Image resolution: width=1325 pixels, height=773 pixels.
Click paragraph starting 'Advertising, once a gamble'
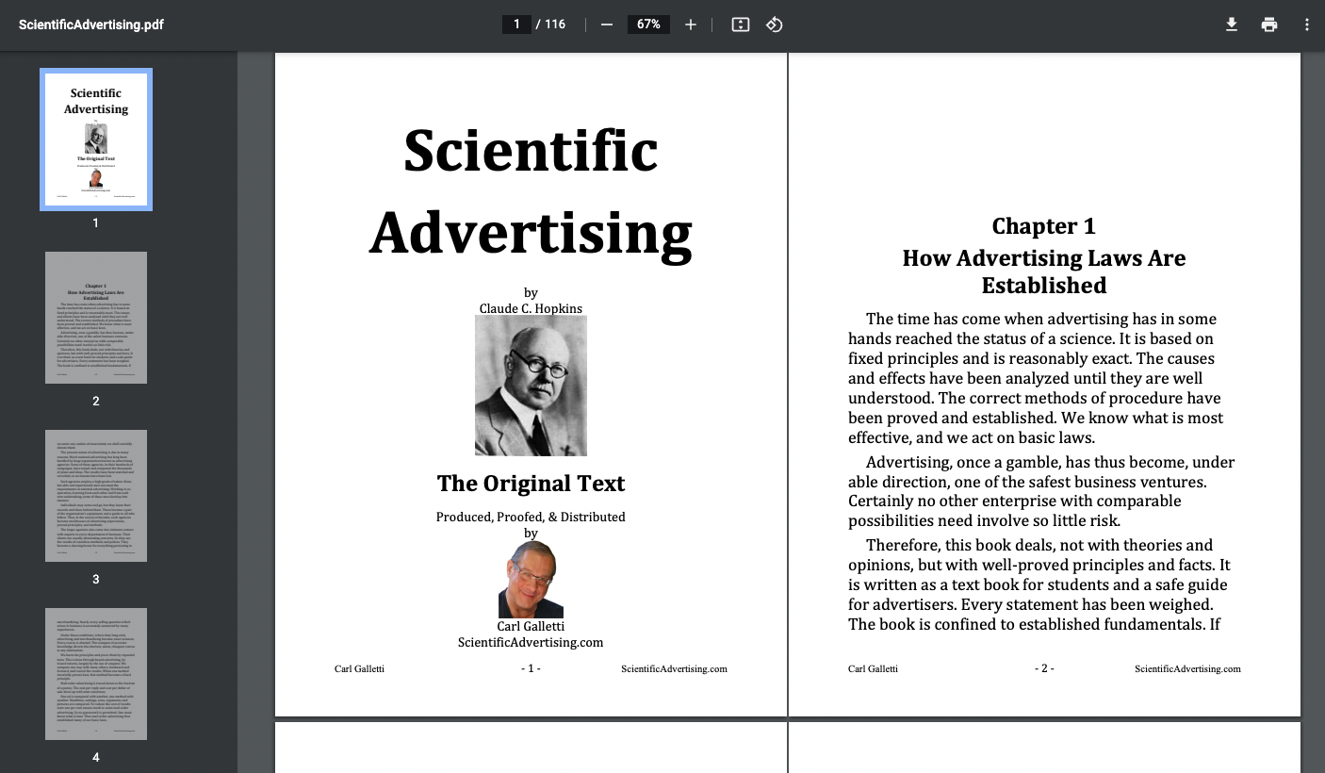pyautogui.click(x=1041, y=491)
